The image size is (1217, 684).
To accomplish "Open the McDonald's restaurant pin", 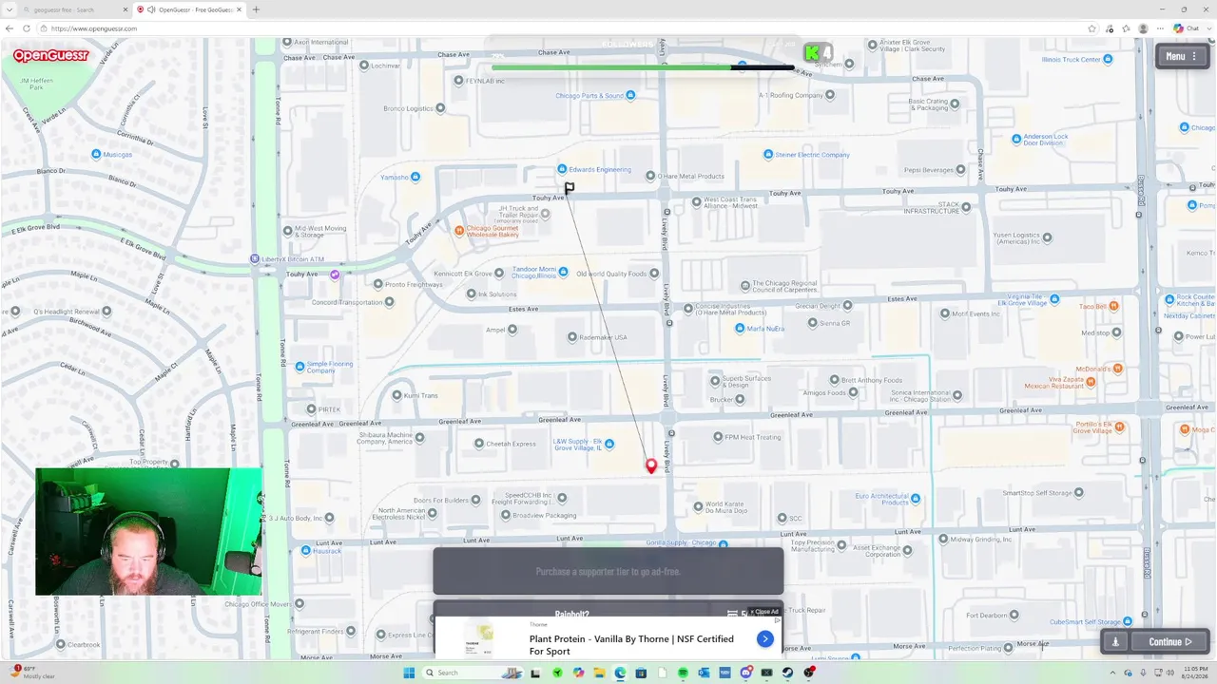I will [1118, 369].
